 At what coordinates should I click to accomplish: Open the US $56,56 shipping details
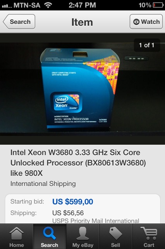coord(68,213)
